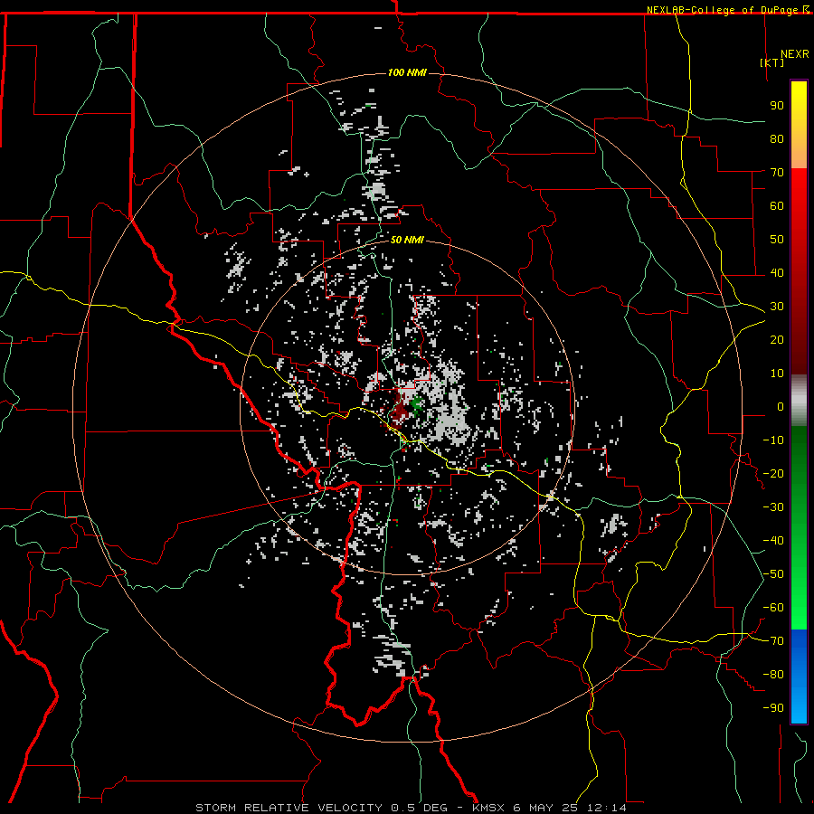Viewport: 814px width, 814px height.
Task: Click the STORM RELATIVE VELOCITY product title
Action: (x=289, y=808)
